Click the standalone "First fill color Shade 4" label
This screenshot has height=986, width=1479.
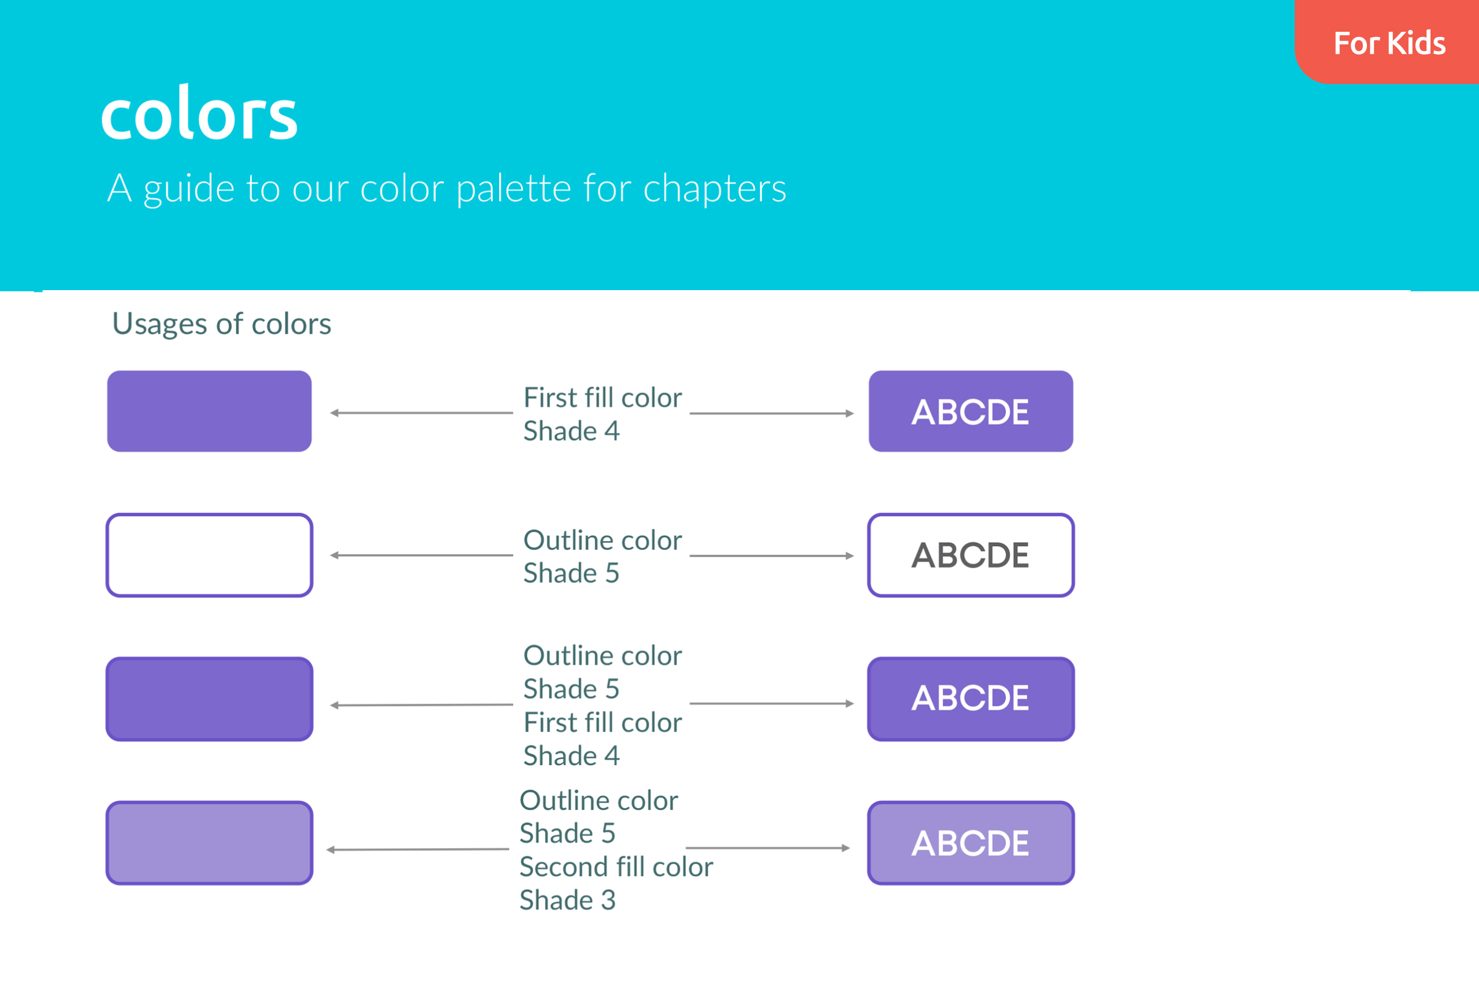pyautogui.click(x=602, y=414)
